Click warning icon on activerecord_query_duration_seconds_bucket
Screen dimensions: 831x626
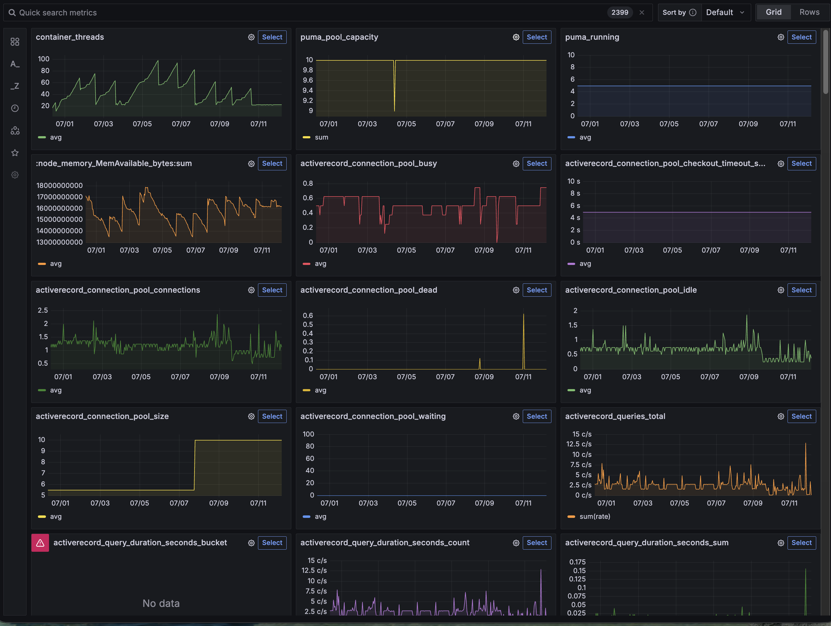(x=40, y=543)
